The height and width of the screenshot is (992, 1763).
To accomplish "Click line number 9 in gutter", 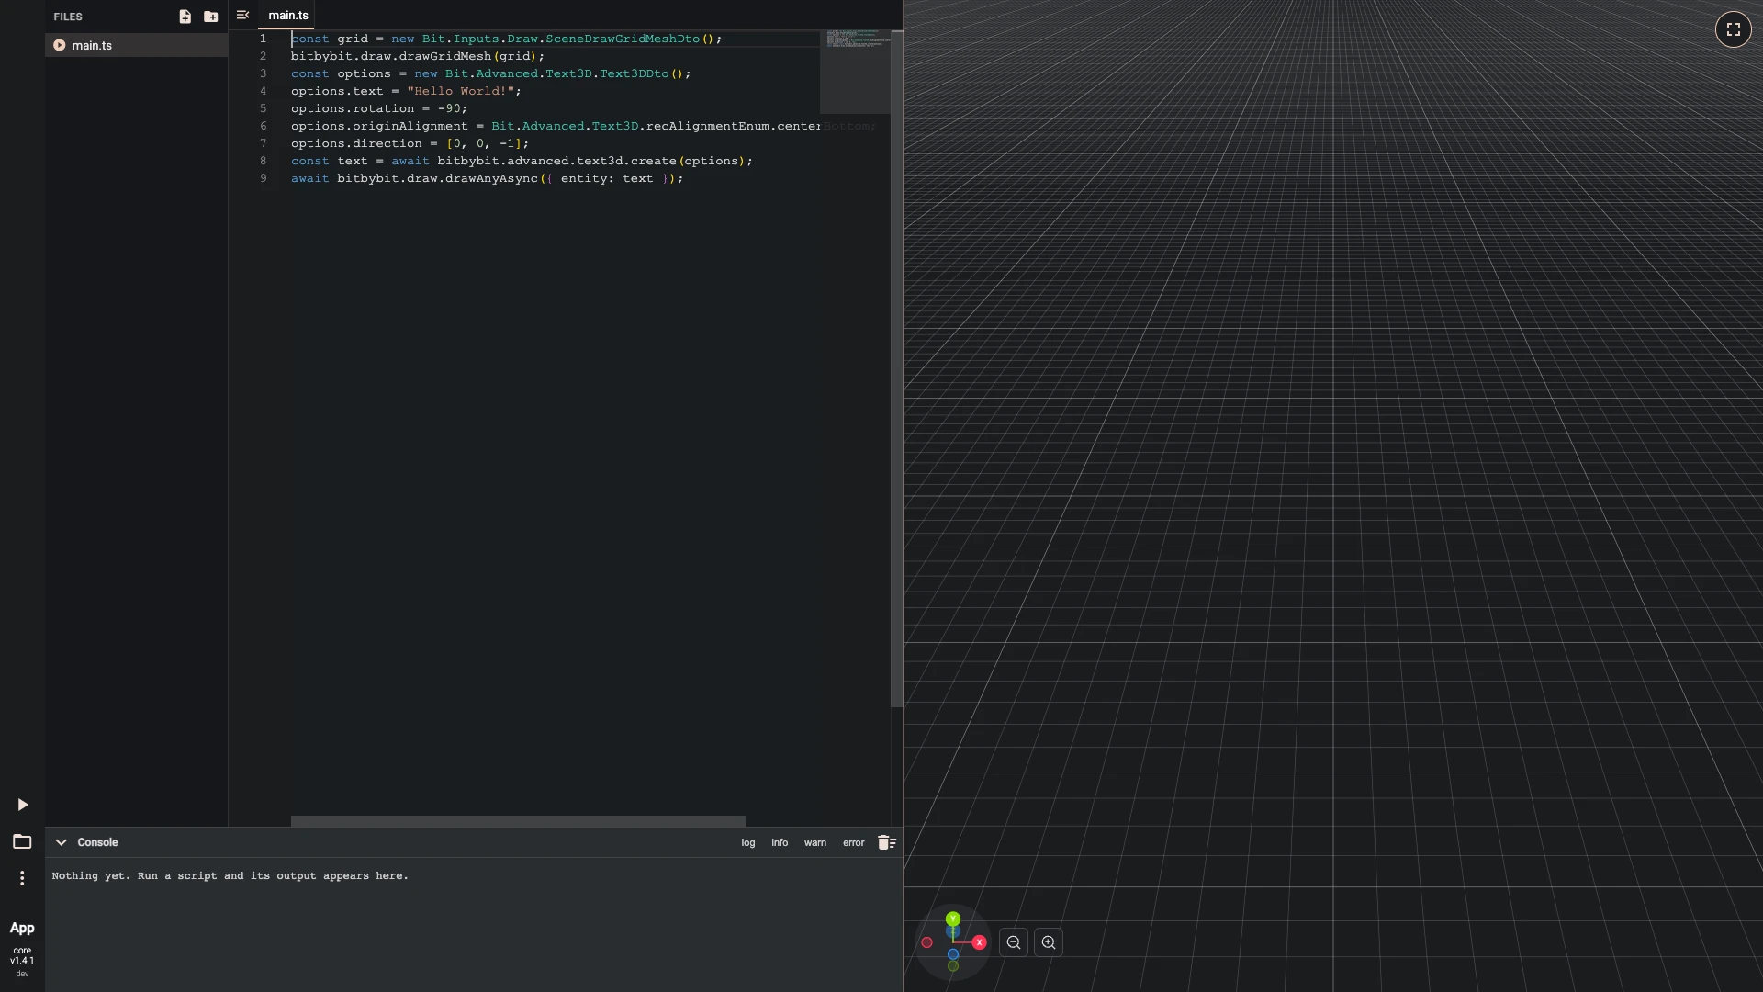I will (263, 178).
